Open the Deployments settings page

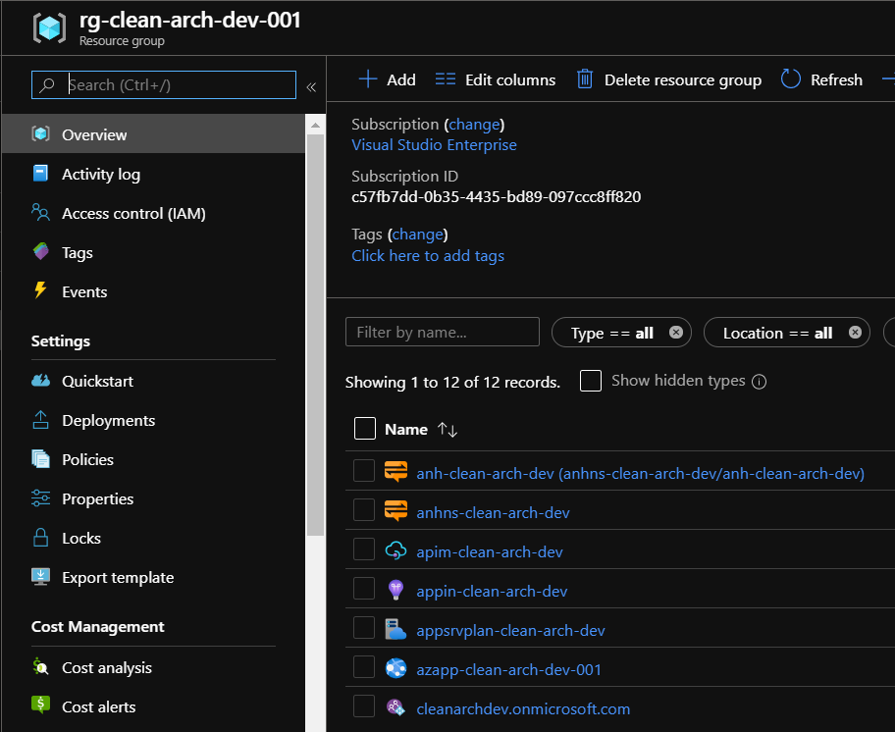pos(153,421)
